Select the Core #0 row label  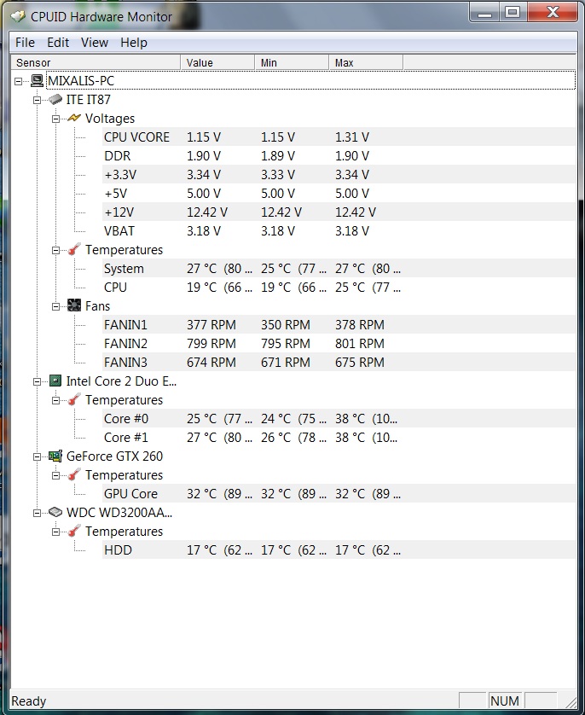coord(126,419)
